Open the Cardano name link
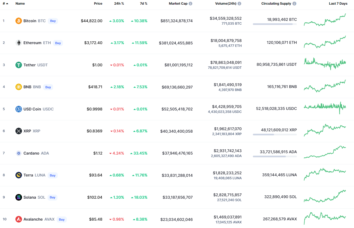354x228 pixels. point(31,153)
